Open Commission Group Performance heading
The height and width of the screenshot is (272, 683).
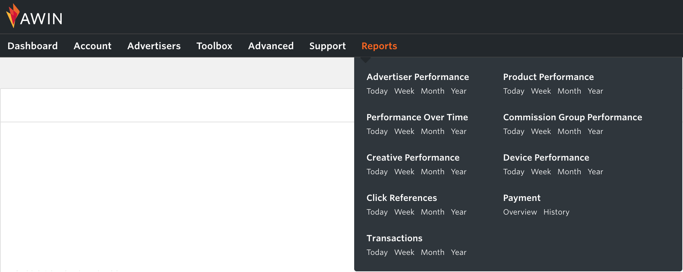573,117
